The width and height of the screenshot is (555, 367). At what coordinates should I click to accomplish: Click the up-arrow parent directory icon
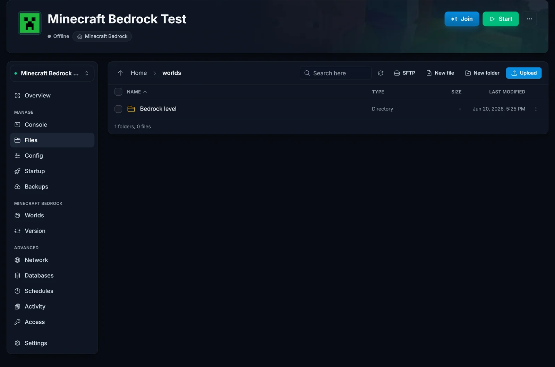click(120, 73)
